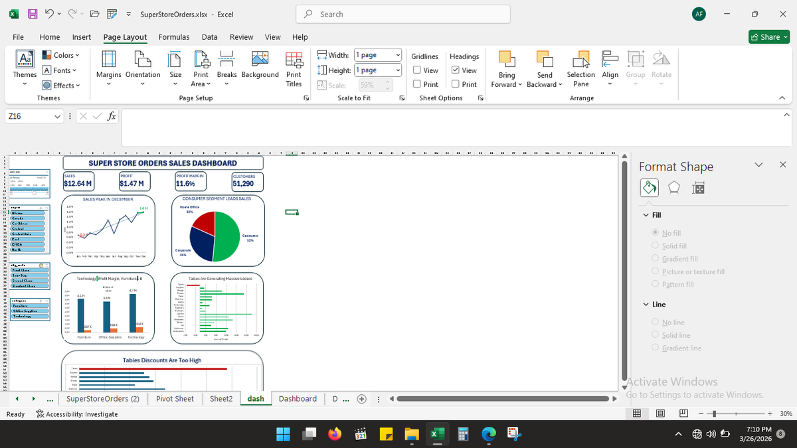Click Send Backward icon
797x448 pixels.
tap(545, 59)
